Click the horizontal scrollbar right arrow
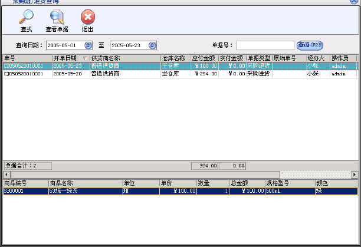This screenshot has width=361, height=247. [355, 174]
